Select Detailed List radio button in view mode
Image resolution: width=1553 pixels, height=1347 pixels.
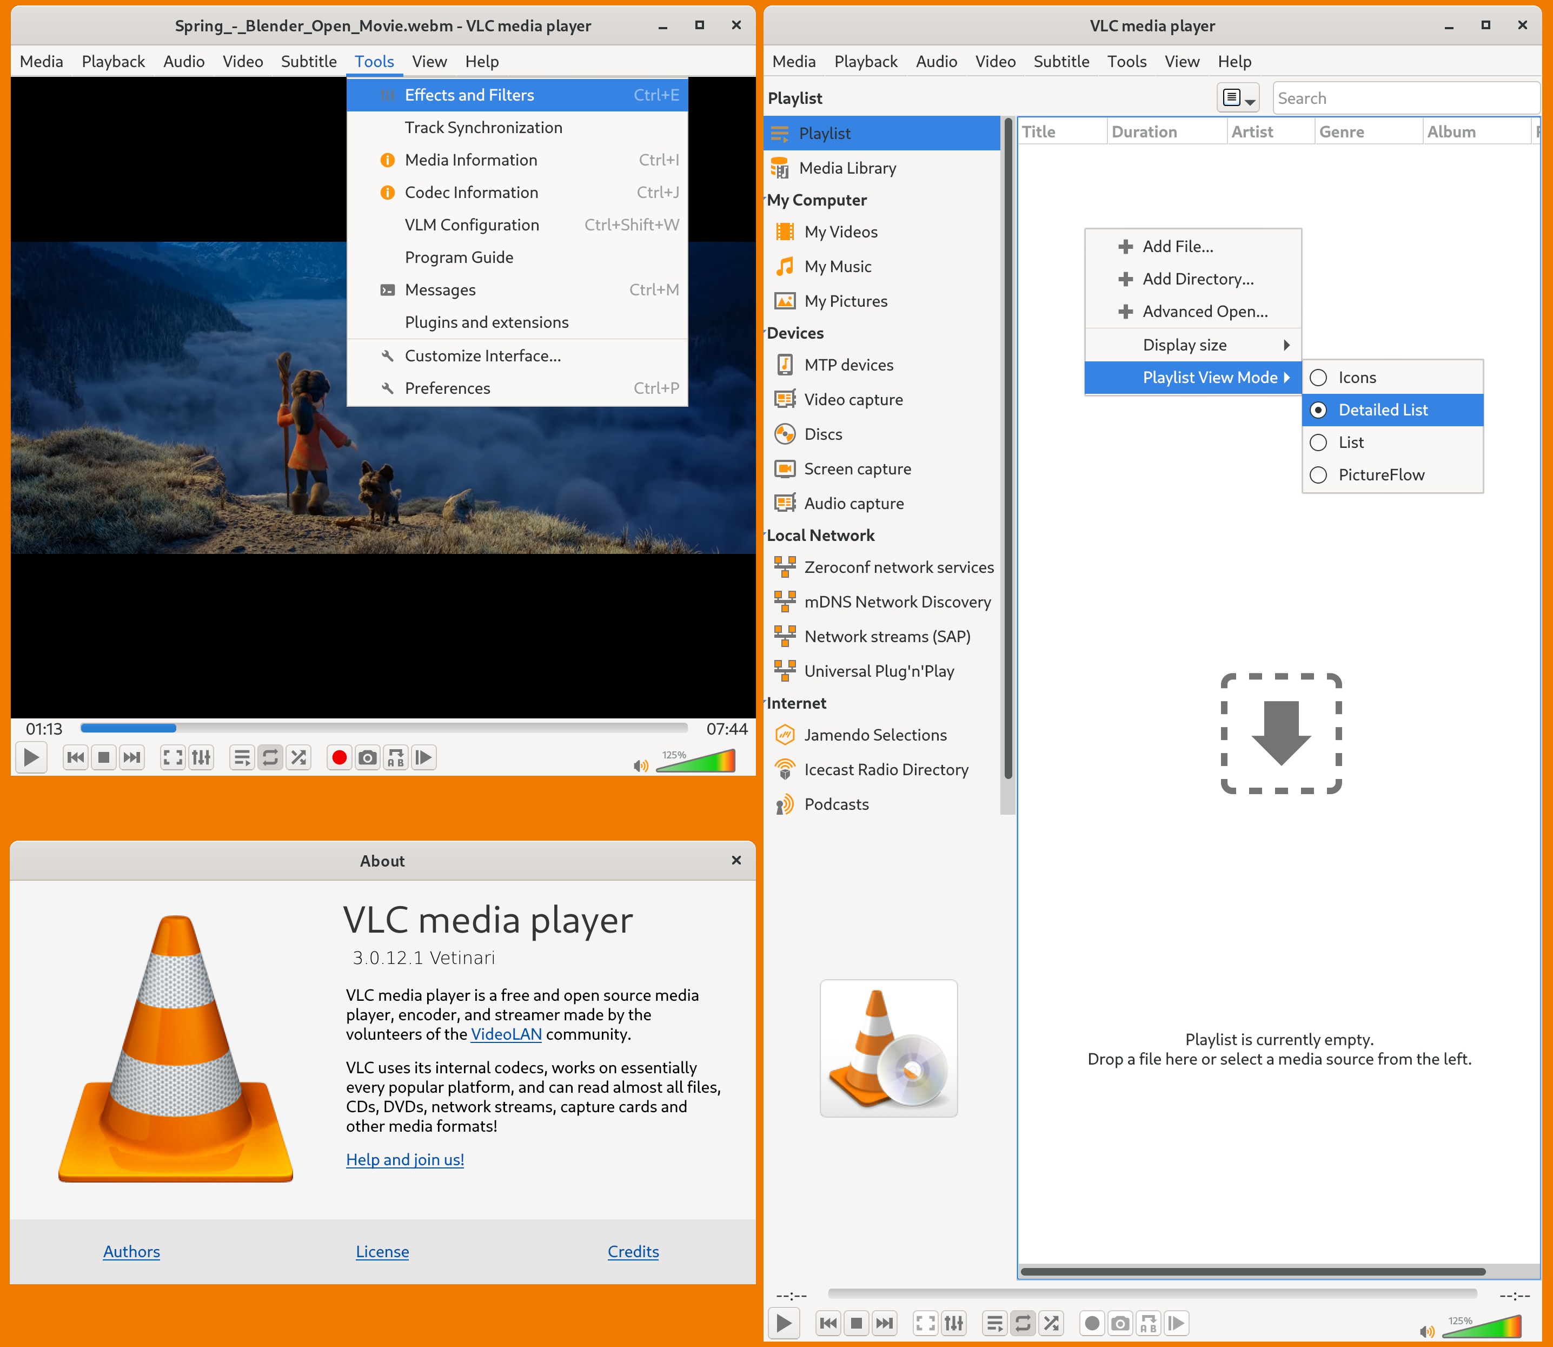(1320, 410)
